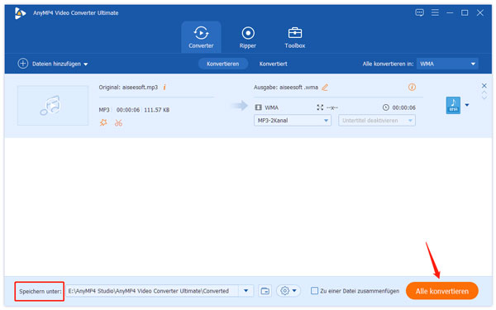Open the output folder icon
This screenshot has height=310, width=496.
click(265, 291)
